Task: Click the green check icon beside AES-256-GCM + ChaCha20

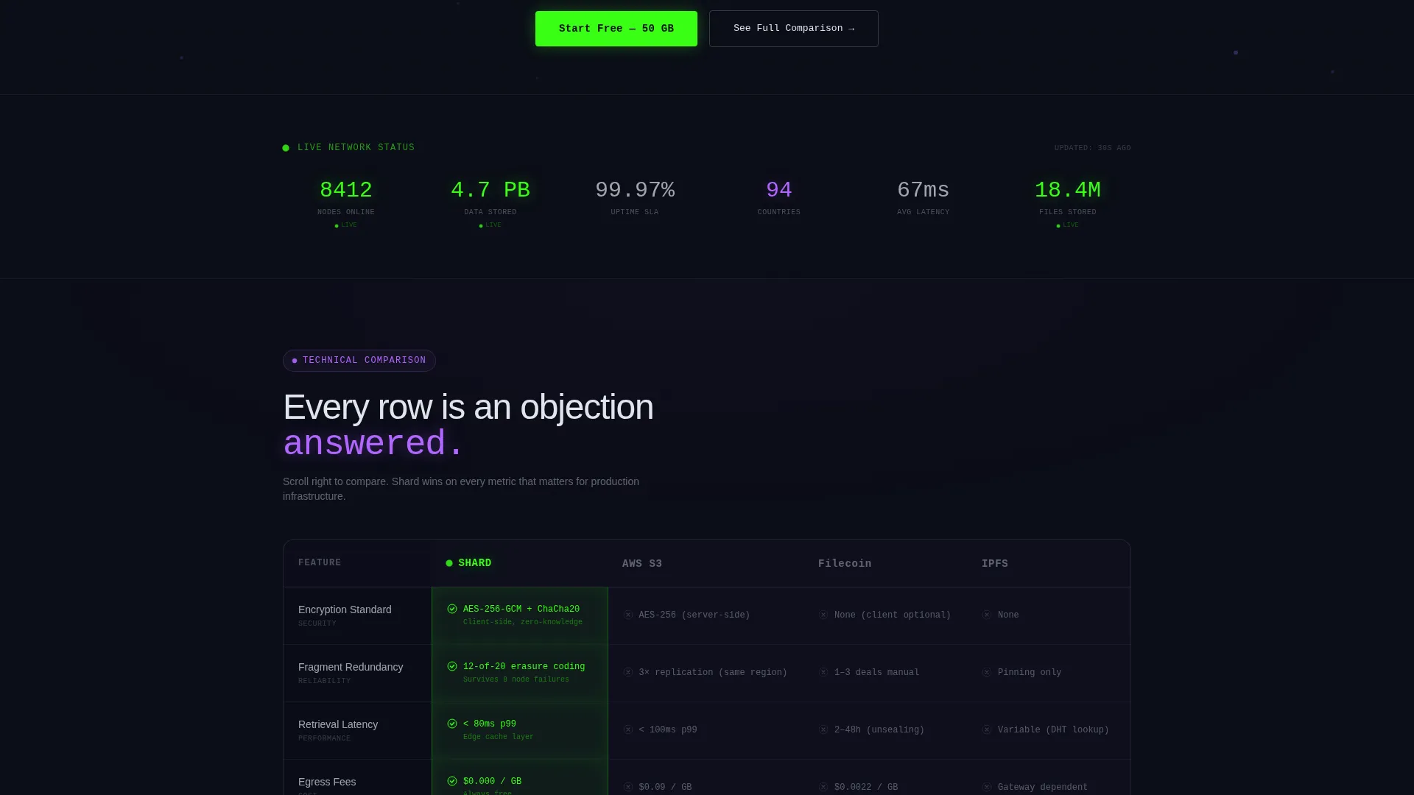Action: [x=452, y=609]
